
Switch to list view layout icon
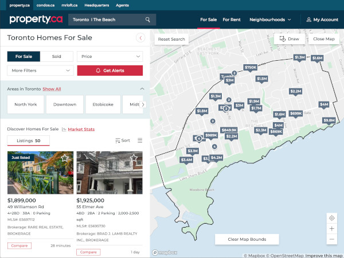tap(140, 140)
